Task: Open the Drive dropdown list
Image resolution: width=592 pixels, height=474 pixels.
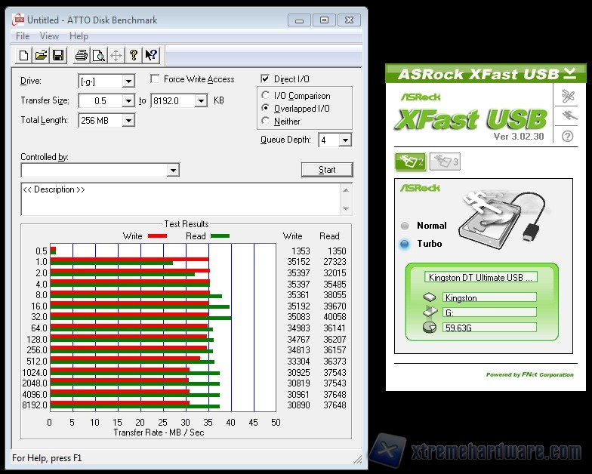Action: click(x=128, y=82)
